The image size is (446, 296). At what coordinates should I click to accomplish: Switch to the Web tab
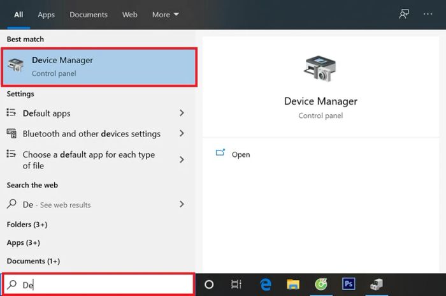tap(130, 15)
